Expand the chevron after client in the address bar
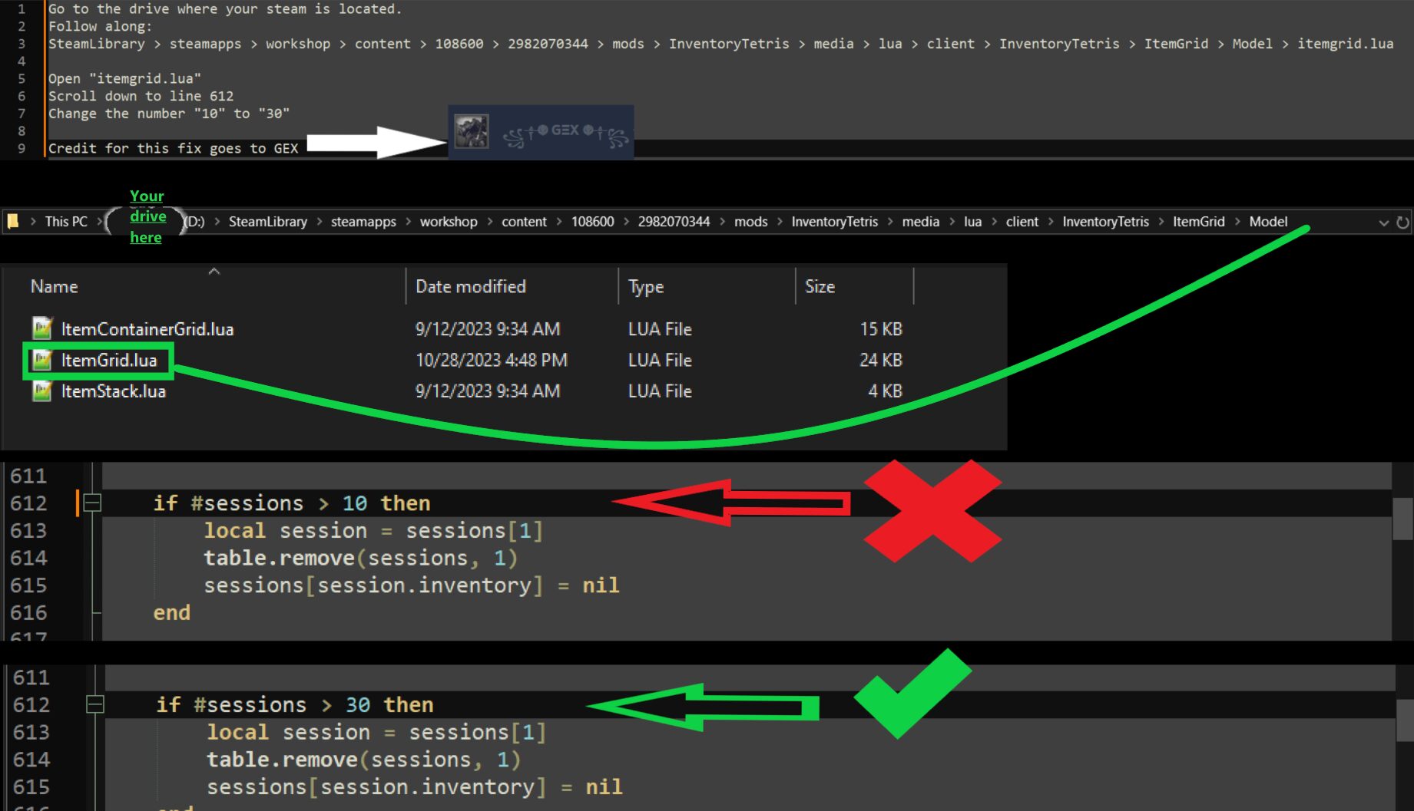Screen dimensions: 1414x811 tap(1051, 222)
